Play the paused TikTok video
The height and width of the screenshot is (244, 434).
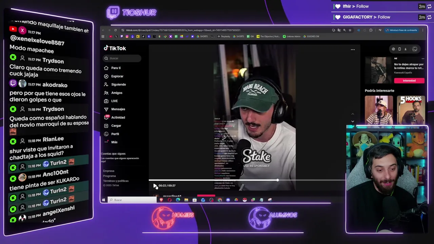[155, 186]
